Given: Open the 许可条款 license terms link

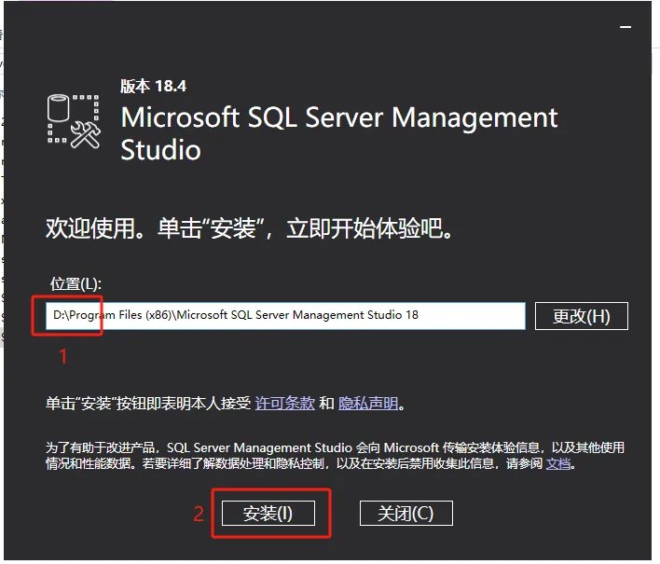Looking at the screenshot, I should pos(284,404).
